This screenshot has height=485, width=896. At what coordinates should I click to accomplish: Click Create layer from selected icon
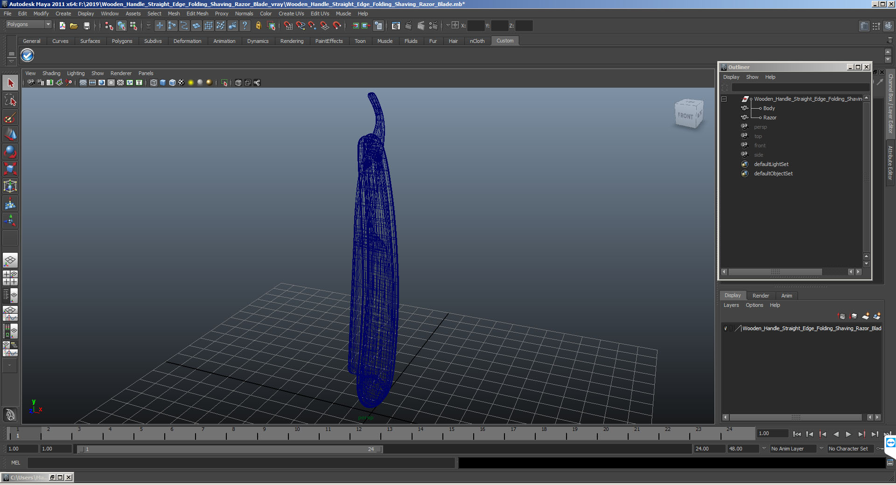[877, 316]
